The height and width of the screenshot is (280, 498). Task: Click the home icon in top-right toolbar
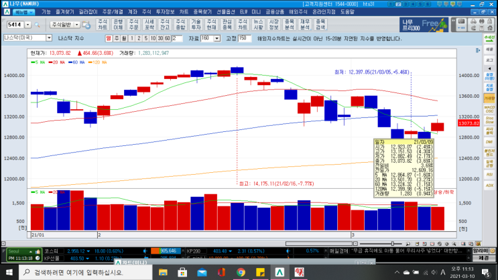[490, 28]
